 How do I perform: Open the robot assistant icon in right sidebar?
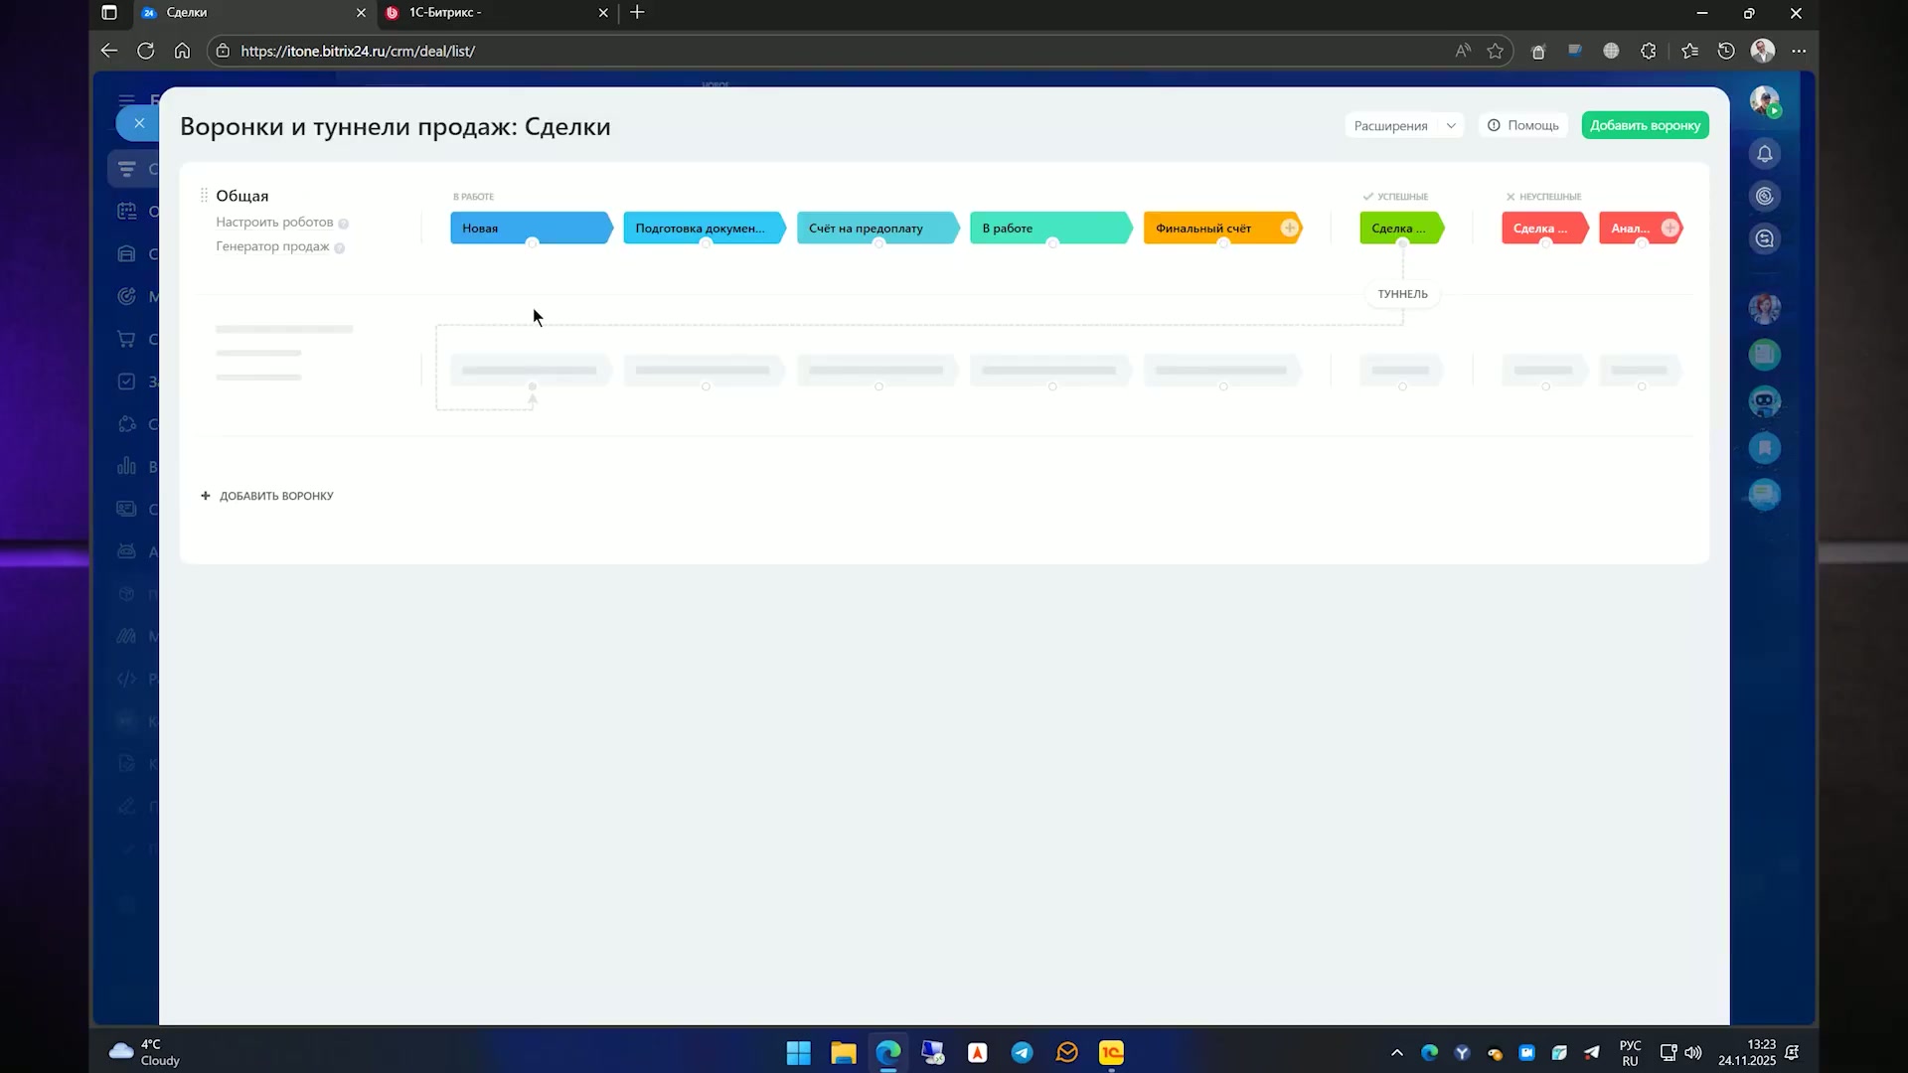click(1765, 401)
